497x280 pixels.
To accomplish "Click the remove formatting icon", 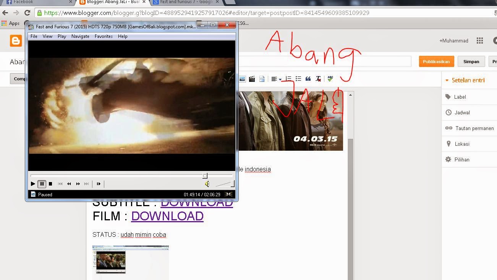I will [x=318, y=79].
